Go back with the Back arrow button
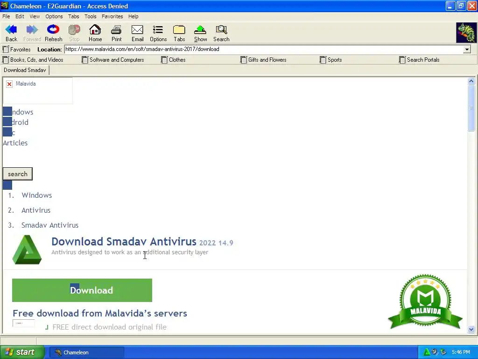478x359 pixels. tap(11, 33)
